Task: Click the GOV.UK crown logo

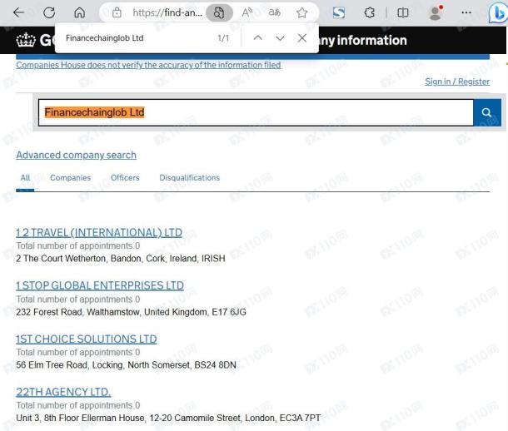Action: click(26, 40)
